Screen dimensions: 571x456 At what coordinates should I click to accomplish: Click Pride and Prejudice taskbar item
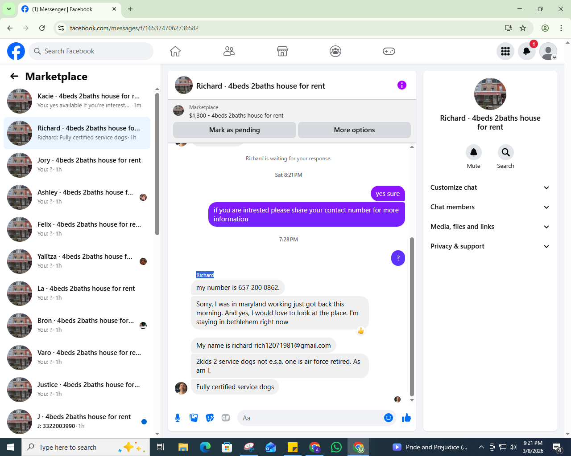point(430,447)
